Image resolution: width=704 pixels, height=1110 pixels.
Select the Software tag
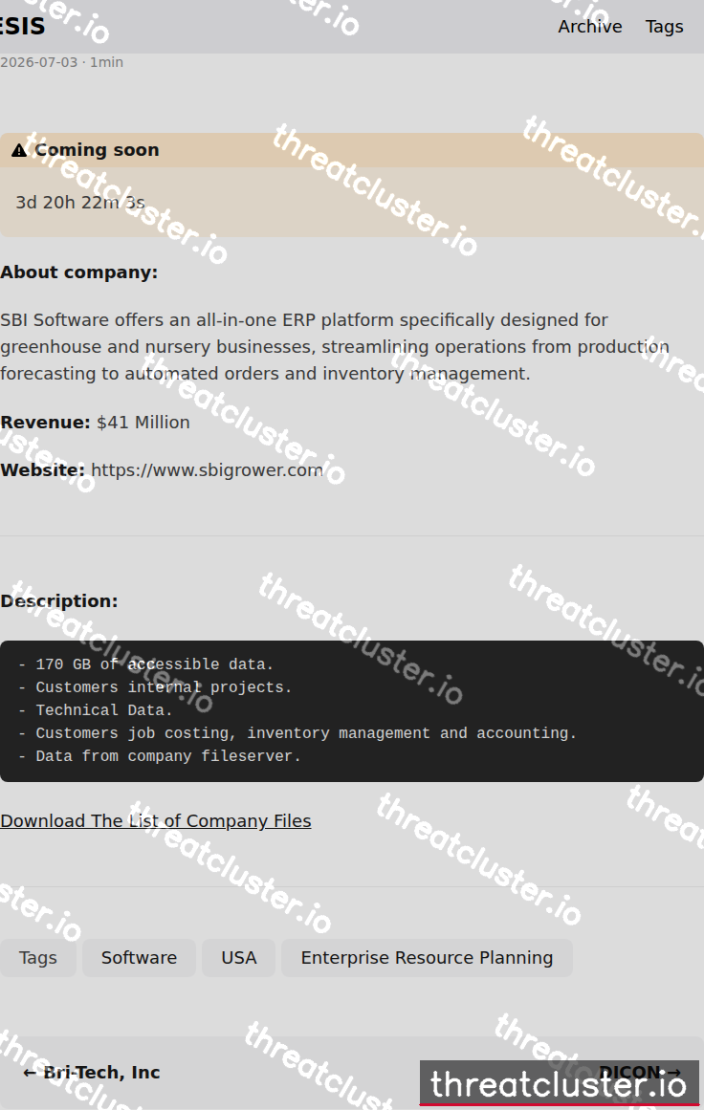click(139, 958)
